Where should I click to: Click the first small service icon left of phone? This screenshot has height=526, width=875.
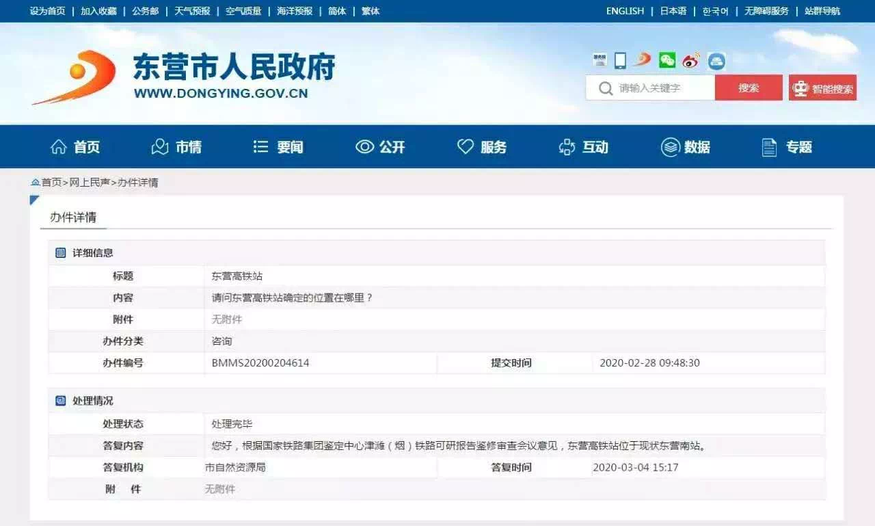tap(600, 60)
